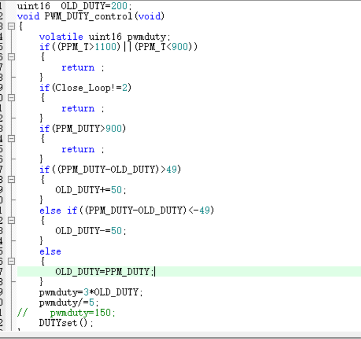Collapse the block containing OLD_DUTY+=50

click(x=11, y=180)
